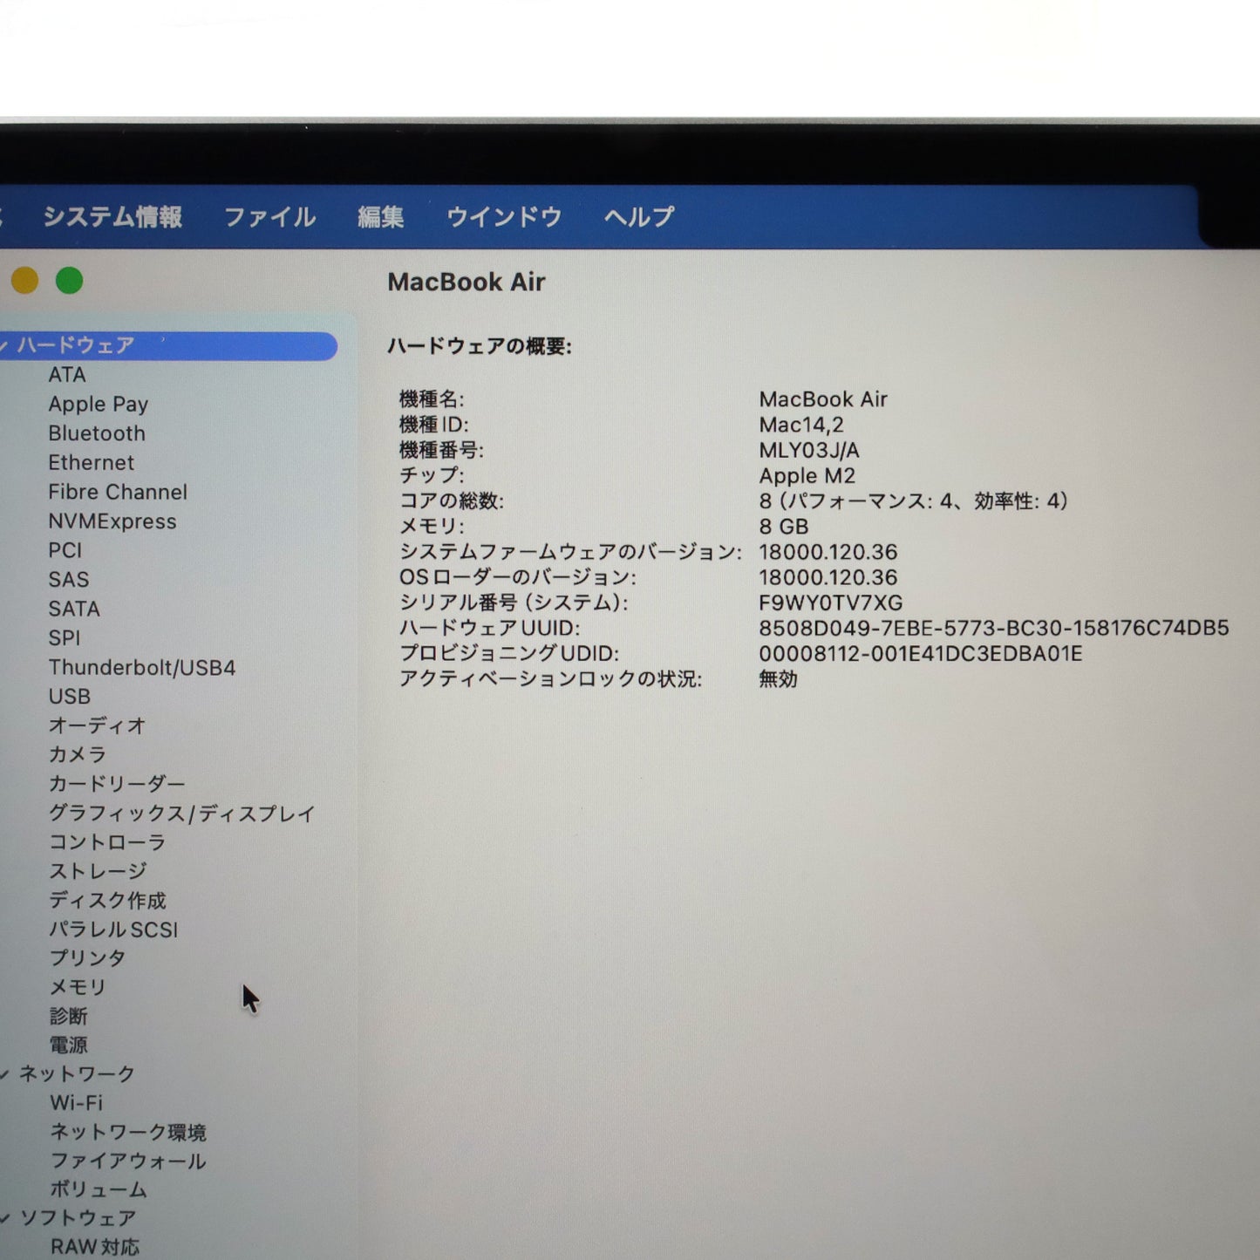Screen dimensions: 1260x1260
Task: Select オーディオ in the sidebar
Action: point(97,725)
